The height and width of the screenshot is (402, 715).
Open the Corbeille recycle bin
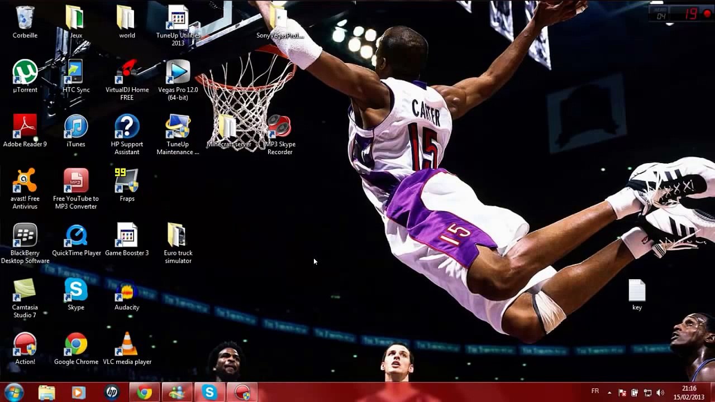pos(25,18)
